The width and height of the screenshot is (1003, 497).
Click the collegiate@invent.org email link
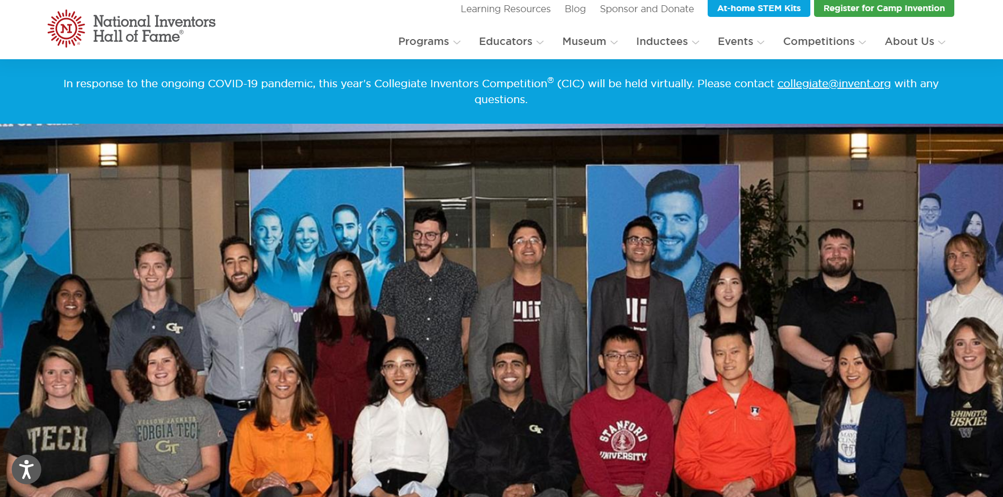[x=834, y=84]
